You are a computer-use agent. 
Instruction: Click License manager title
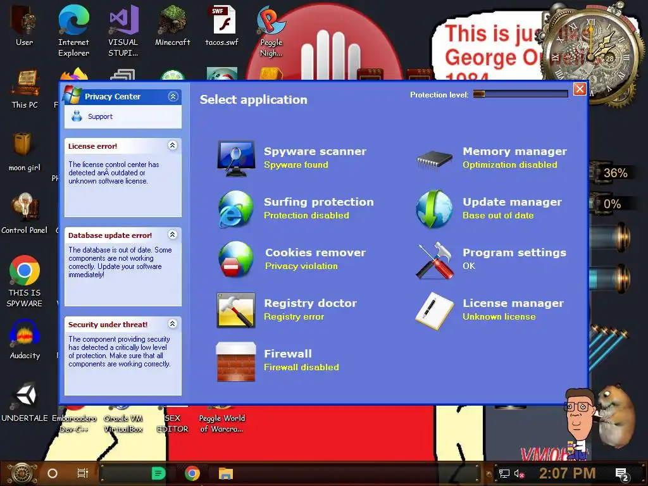[513, 303]
